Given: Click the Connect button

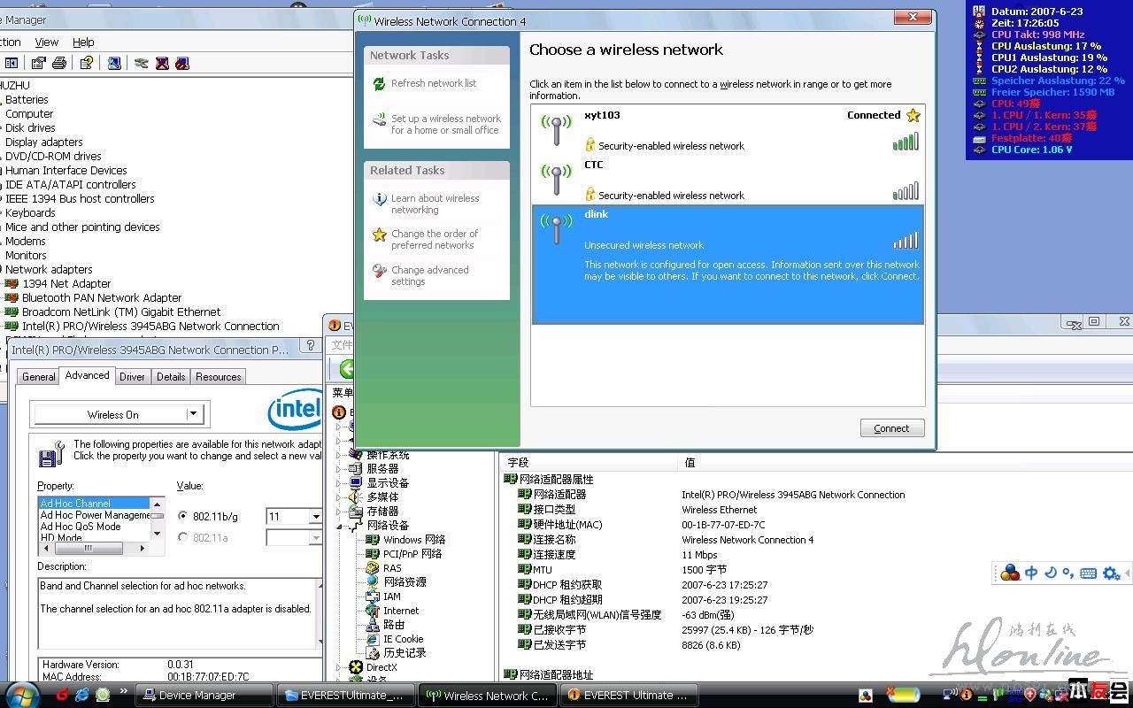Looking at the screenshot, I should tap(891, 428).
